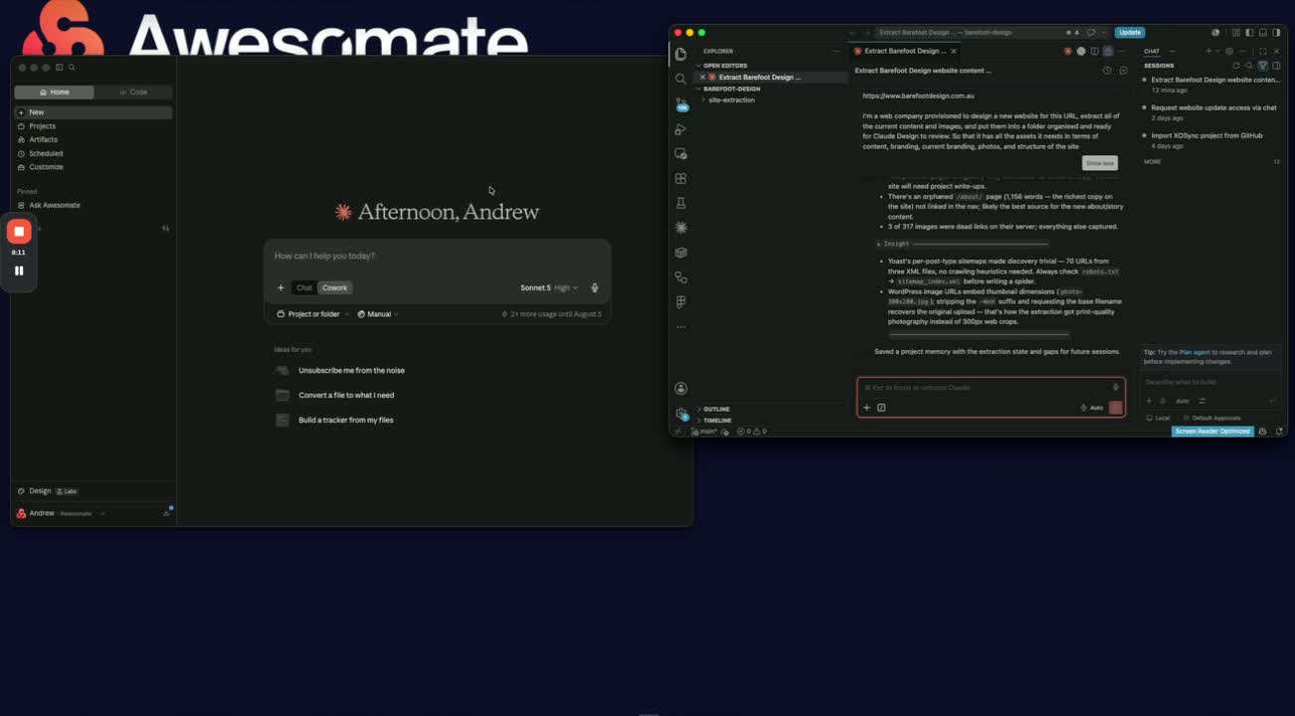Start a new chat in VS Code Chat panel
Viewport: 1295px width, 716px height.
tap(1208, 51)
